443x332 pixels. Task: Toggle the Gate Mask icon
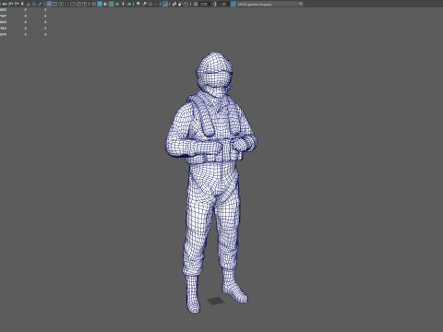(x=66, y=4)
